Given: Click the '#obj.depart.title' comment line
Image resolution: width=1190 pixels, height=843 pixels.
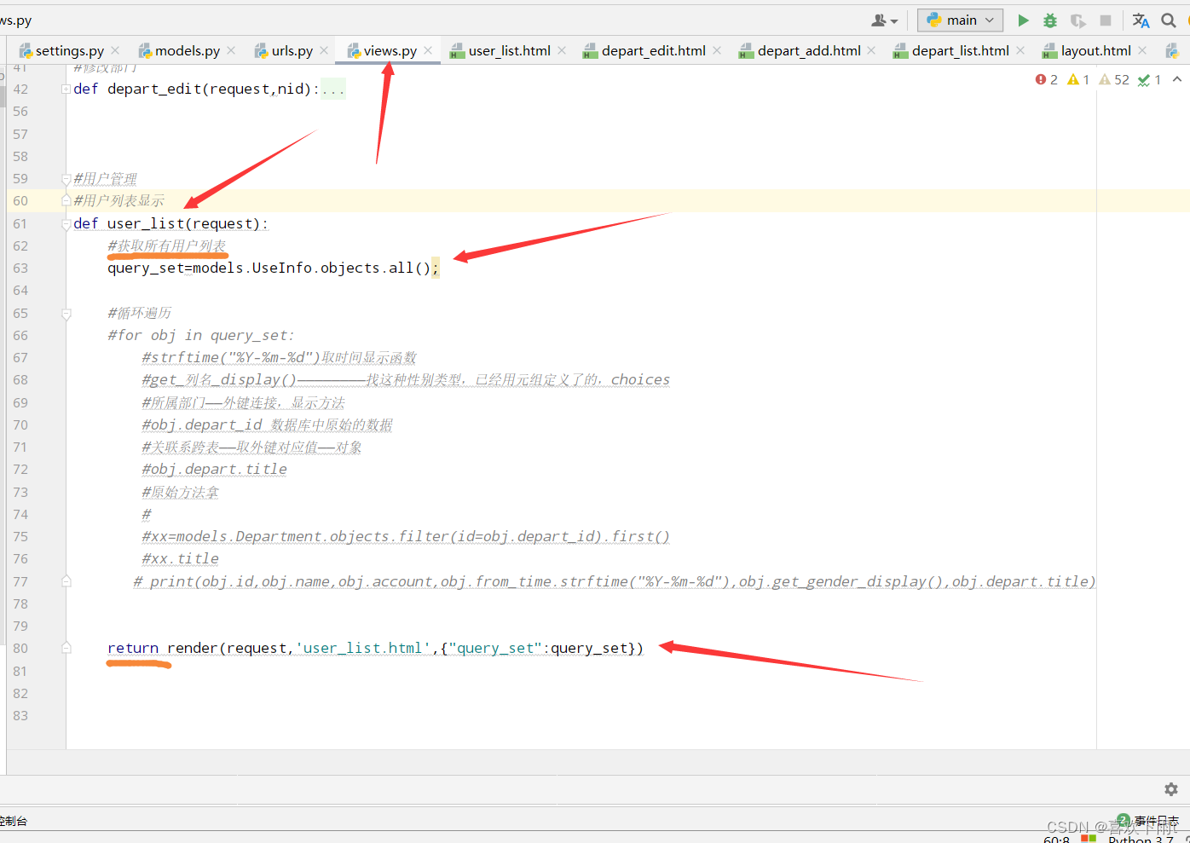Looking at the screenshot, I should (x=214, y=469).
